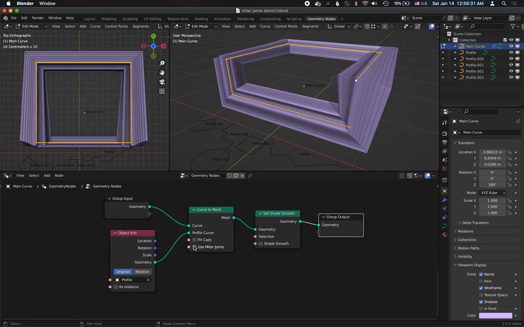Click the zoom view magnifier icon in the Top Orthographic viewport
524x327 pixels.
(162, 63)
